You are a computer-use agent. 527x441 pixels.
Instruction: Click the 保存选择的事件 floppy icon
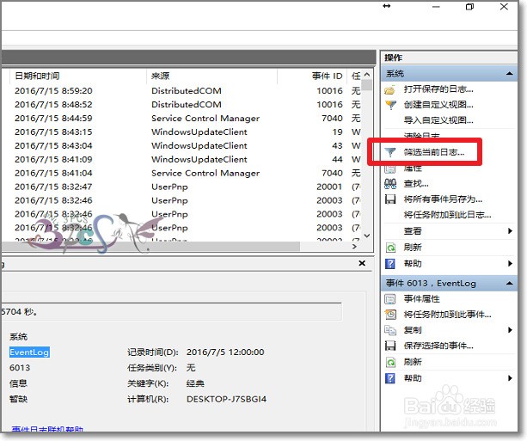tap(390, 346)
